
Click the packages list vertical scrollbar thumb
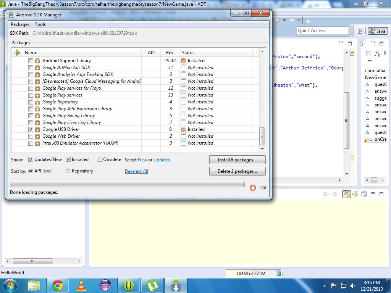coord(262,136)
